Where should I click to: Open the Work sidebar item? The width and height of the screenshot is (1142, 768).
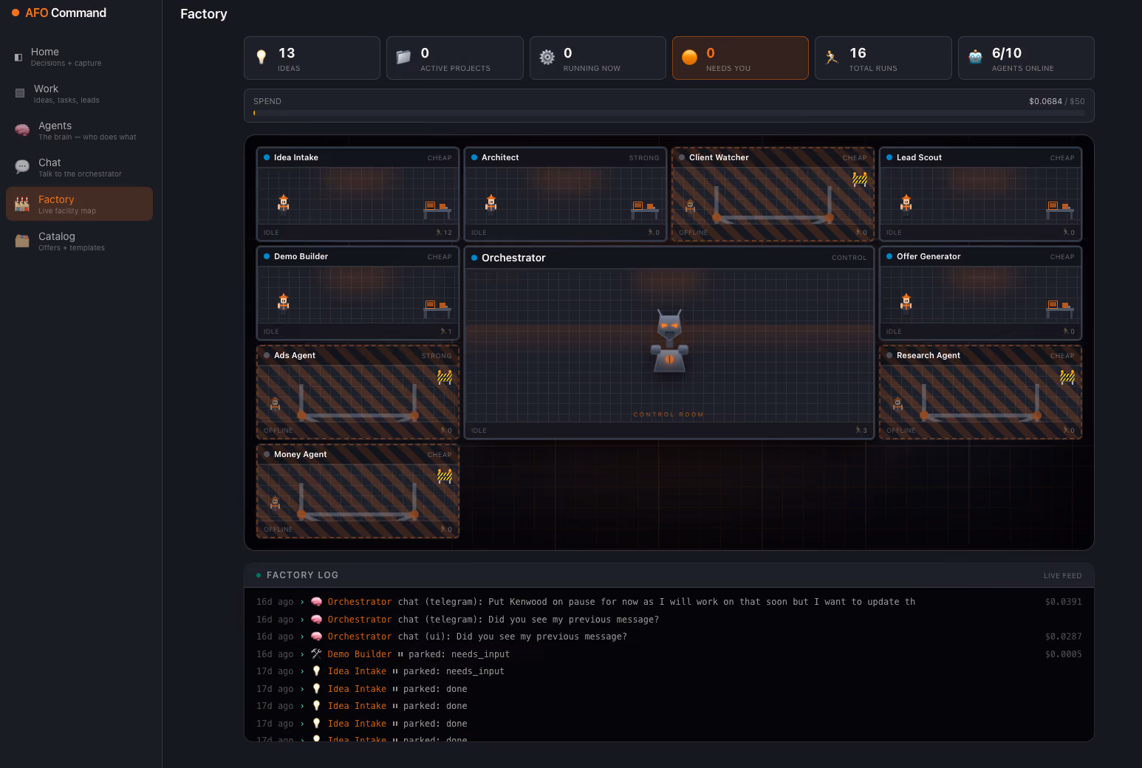pos(79,94)
